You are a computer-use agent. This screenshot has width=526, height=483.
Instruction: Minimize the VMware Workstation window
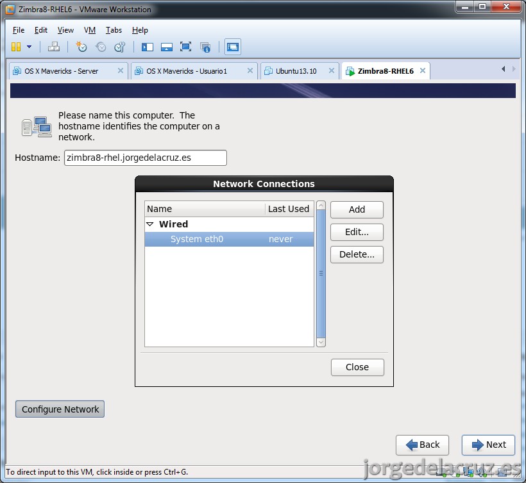pos(465,6)
